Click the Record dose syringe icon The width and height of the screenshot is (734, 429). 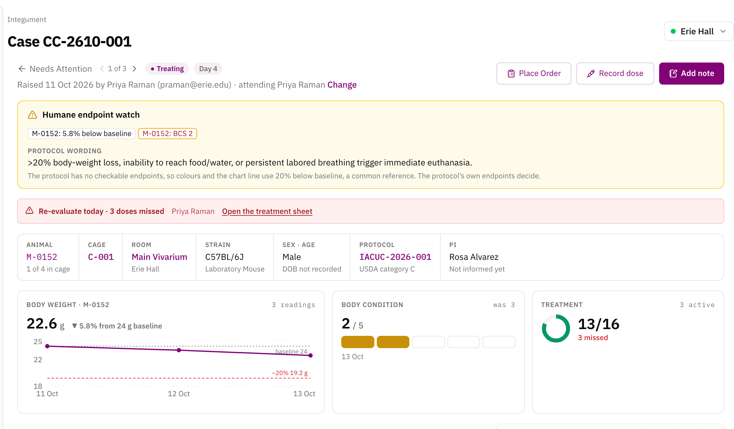(591, 74)
